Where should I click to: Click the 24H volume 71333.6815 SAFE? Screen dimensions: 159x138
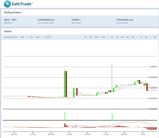tap(125, 20)
